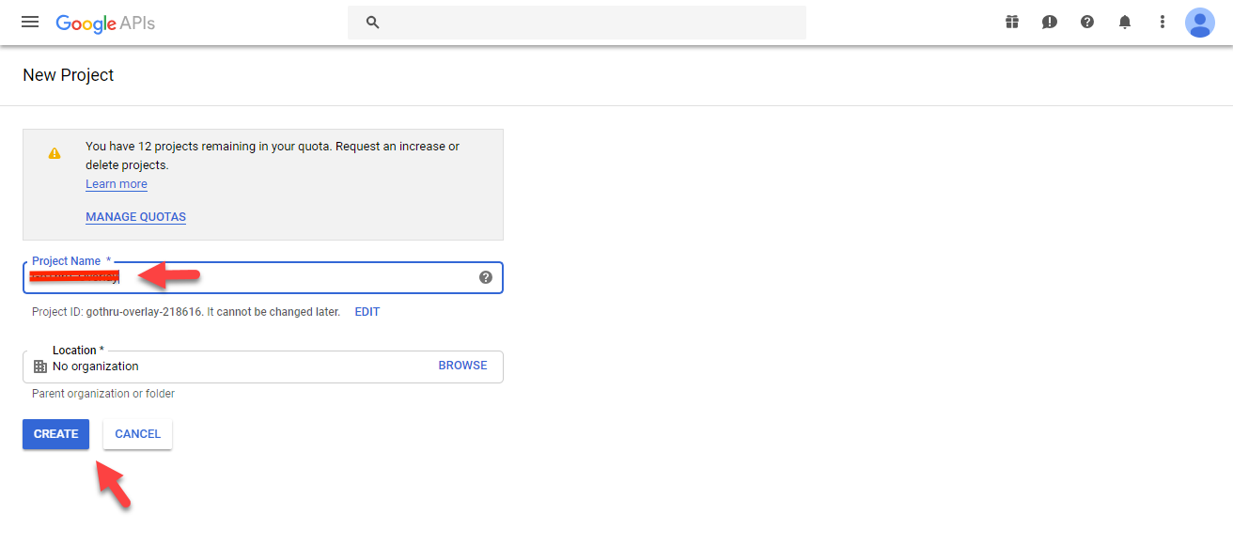
Task: Send feedback via the speech bubble icon
Action: 1050,22
